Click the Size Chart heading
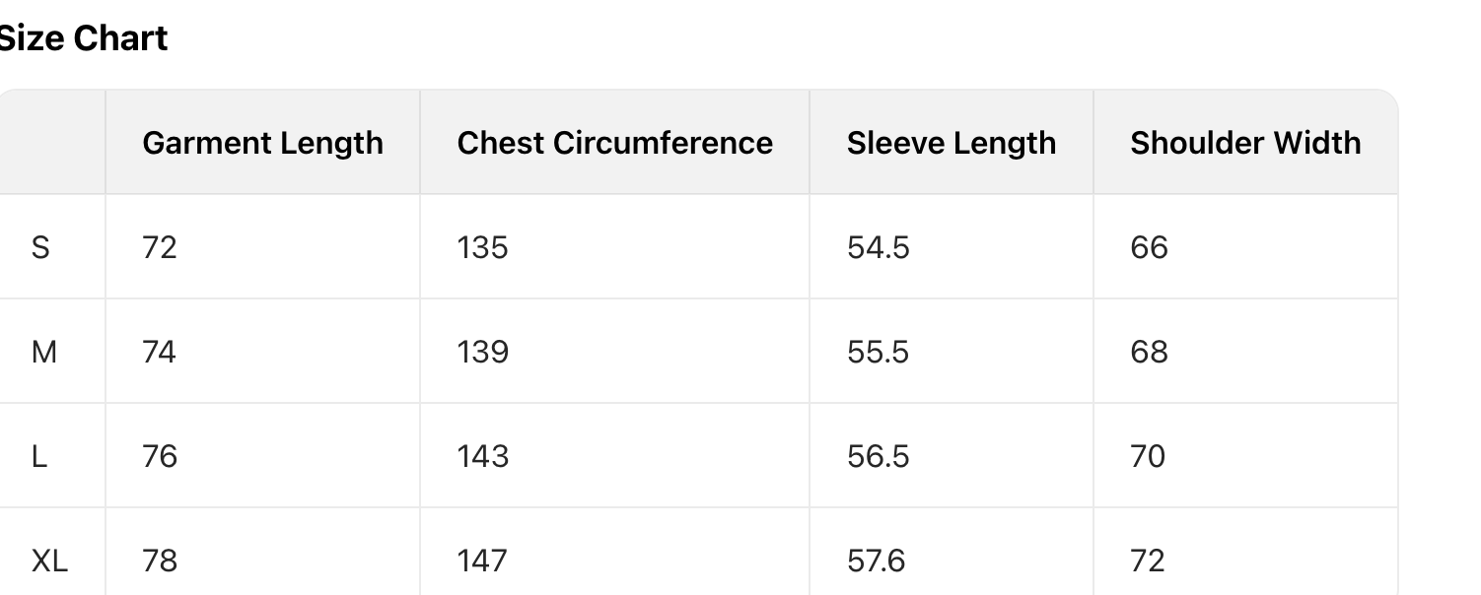 84,38
